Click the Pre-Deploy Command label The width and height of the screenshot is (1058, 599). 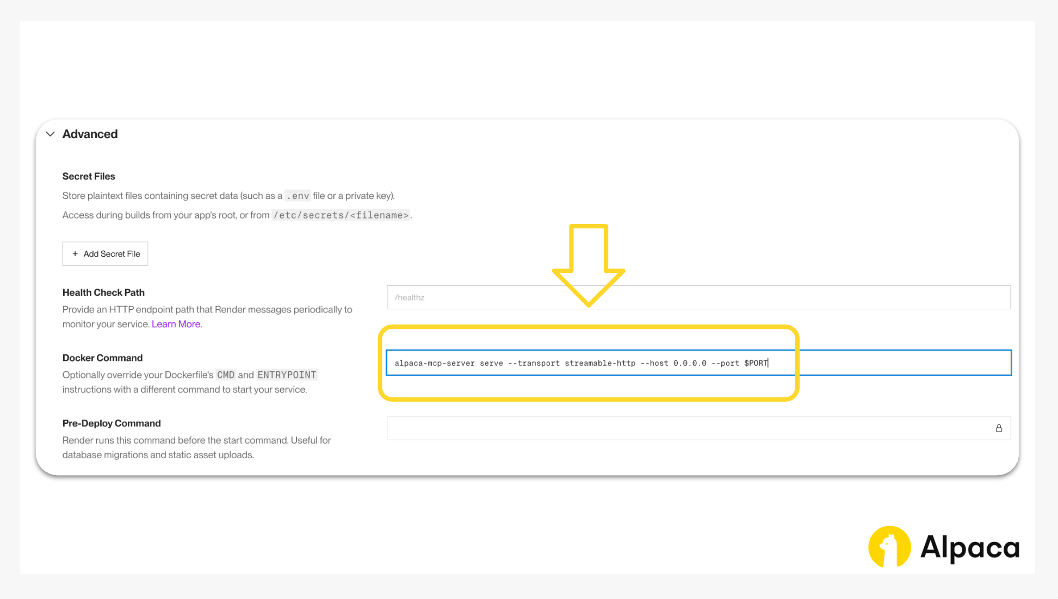click(112, 423)
